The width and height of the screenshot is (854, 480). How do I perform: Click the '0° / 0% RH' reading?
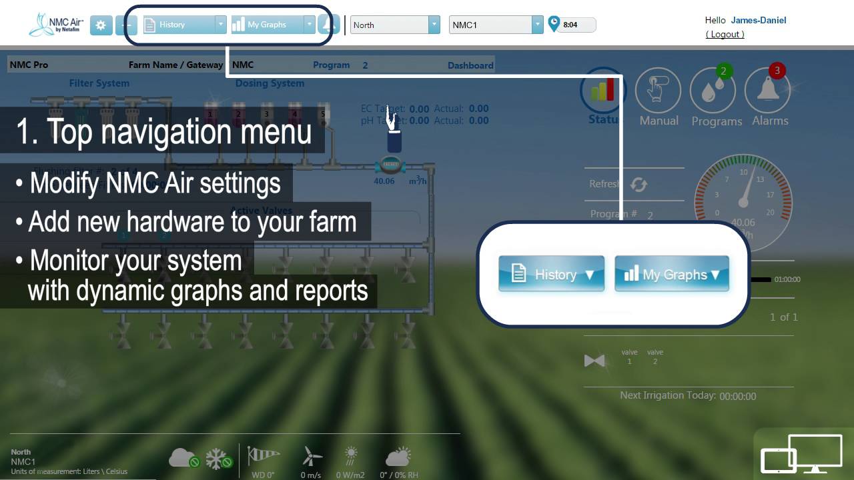(x=399, y=475)
